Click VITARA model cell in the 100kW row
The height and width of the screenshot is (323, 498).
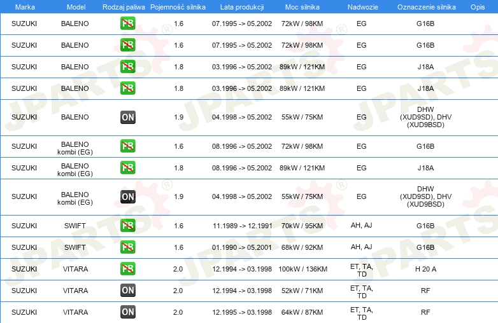pyautogui.click(x=75, y=269)
